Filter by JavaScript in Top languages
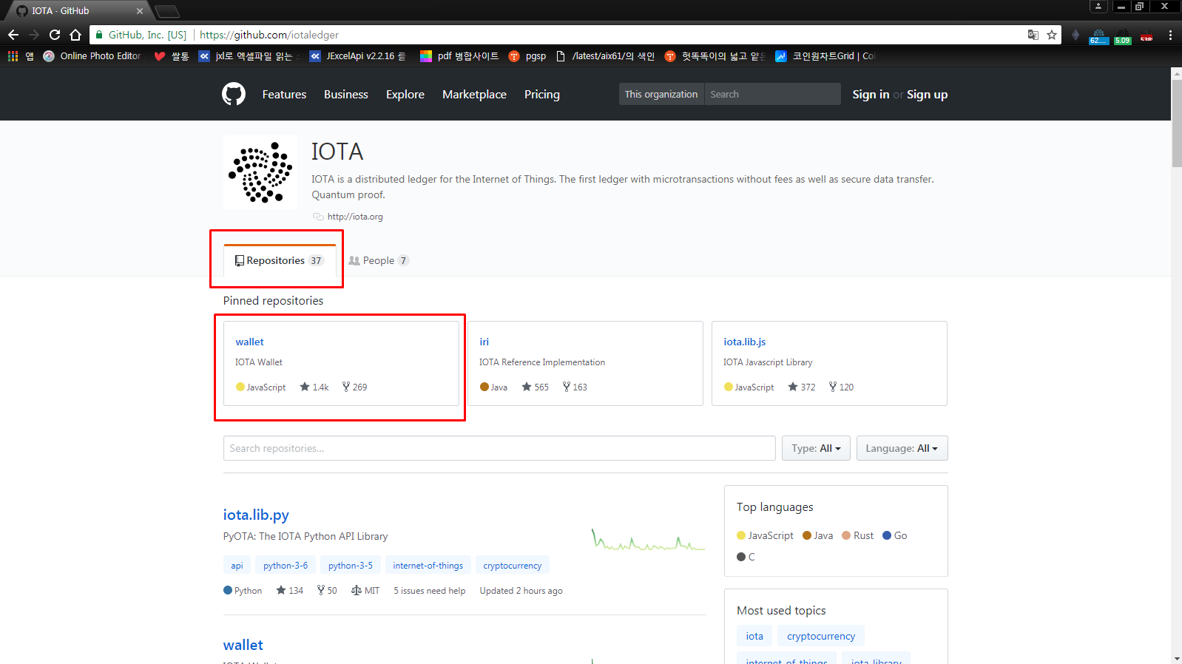 click(765, 536)
